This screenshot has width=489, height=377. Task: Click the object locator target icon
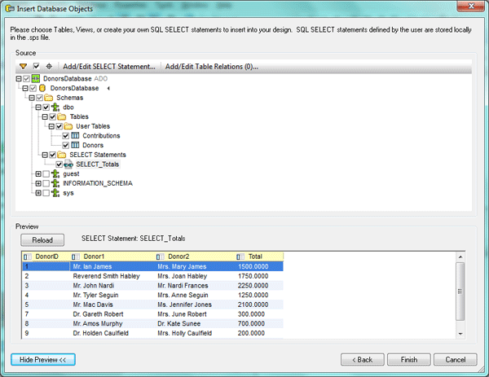point(49,67)
